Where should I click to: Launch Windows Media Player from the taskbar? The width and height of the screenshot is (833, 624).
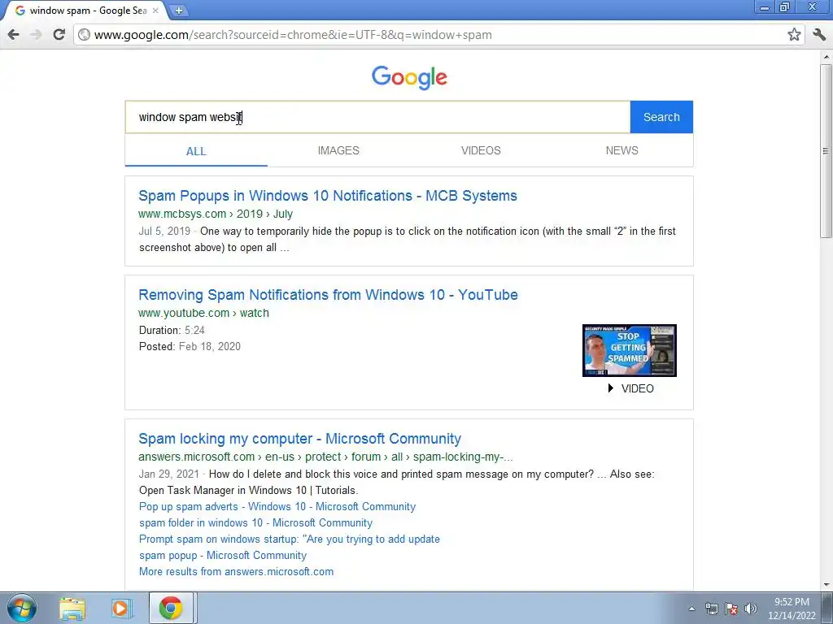pyautogui.click(x=120, y=608)
